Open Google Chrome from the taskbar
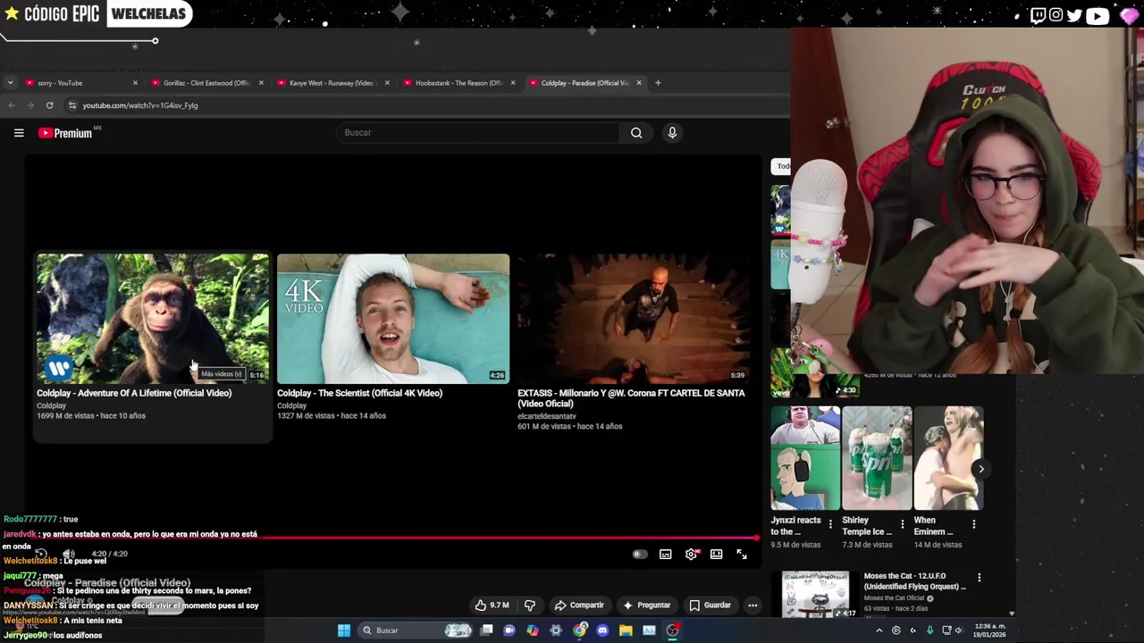The image size is (1144, 643). [579, 630]
